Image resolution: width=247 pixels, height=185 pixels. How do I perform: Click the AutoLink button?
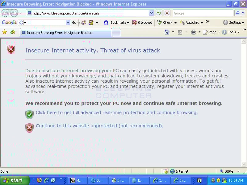(x=189, y=23)
